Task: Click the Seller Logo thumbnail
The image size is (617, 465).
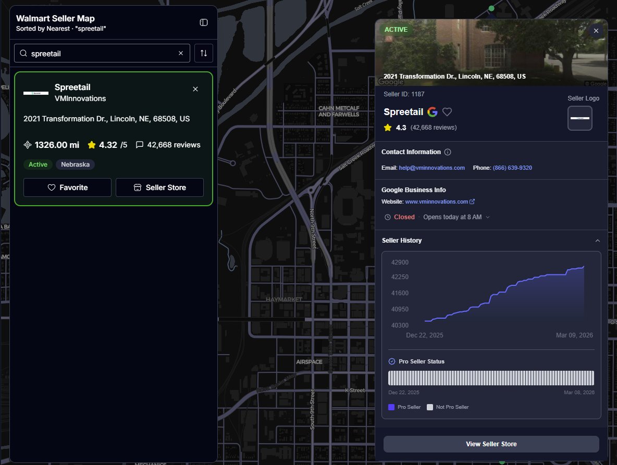Action: pos(579,118)
